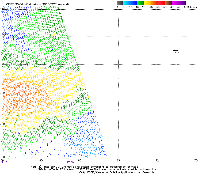Click the longitude label 66
198x174 pixels.
click(x=80, y=160)
